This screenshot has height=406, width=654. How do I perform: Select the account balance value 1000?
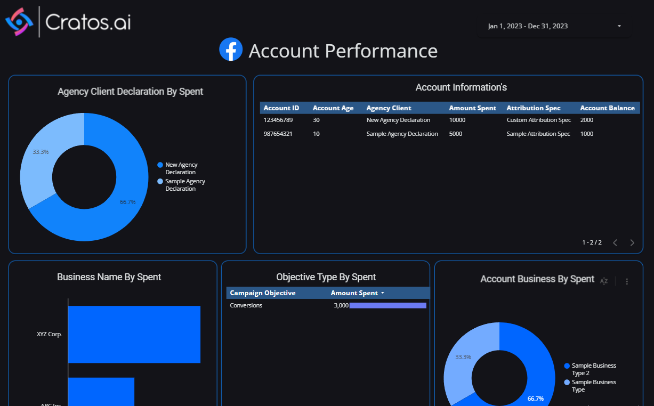pos(587,134)
